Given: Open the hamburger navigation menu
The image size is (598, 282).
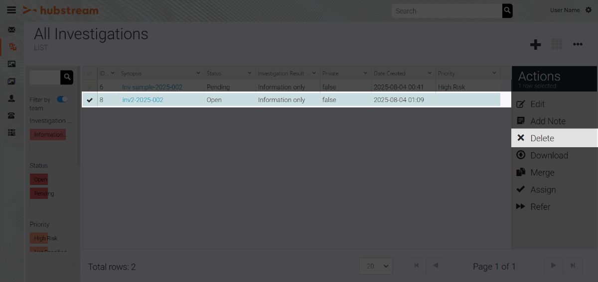Looking at the screenshot, I should click(11, 10).
